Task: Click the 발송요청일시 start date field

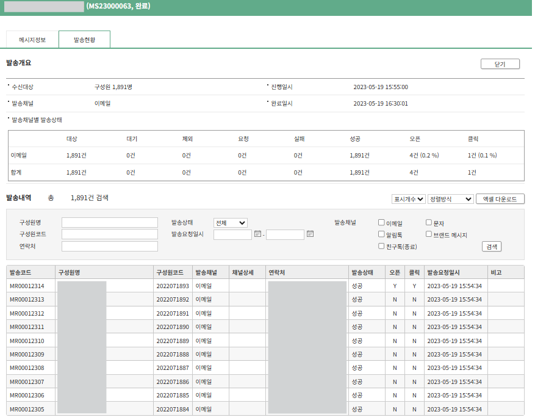Action: click(x=232, y=234)
